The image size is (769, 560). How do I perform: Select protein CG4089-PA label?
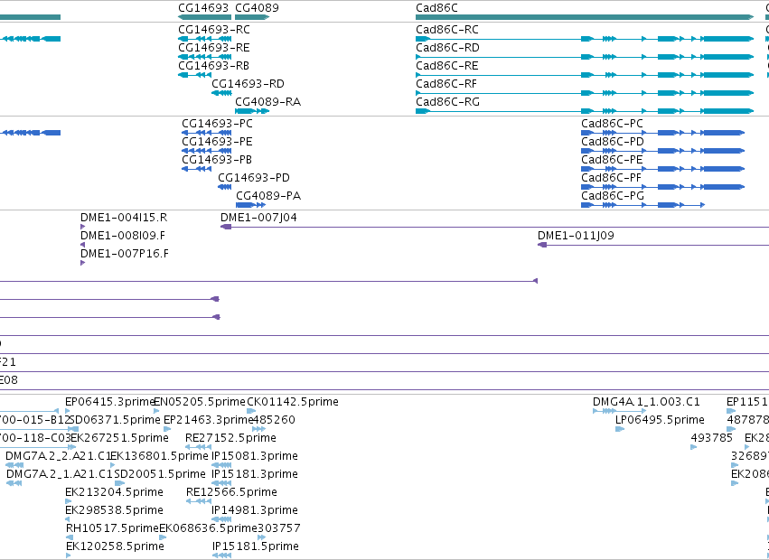[268, 196]
